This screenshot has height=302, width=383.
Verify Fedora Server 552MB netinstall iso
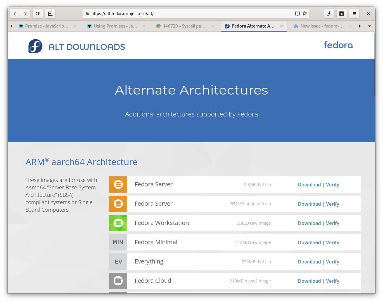[333, 204]
